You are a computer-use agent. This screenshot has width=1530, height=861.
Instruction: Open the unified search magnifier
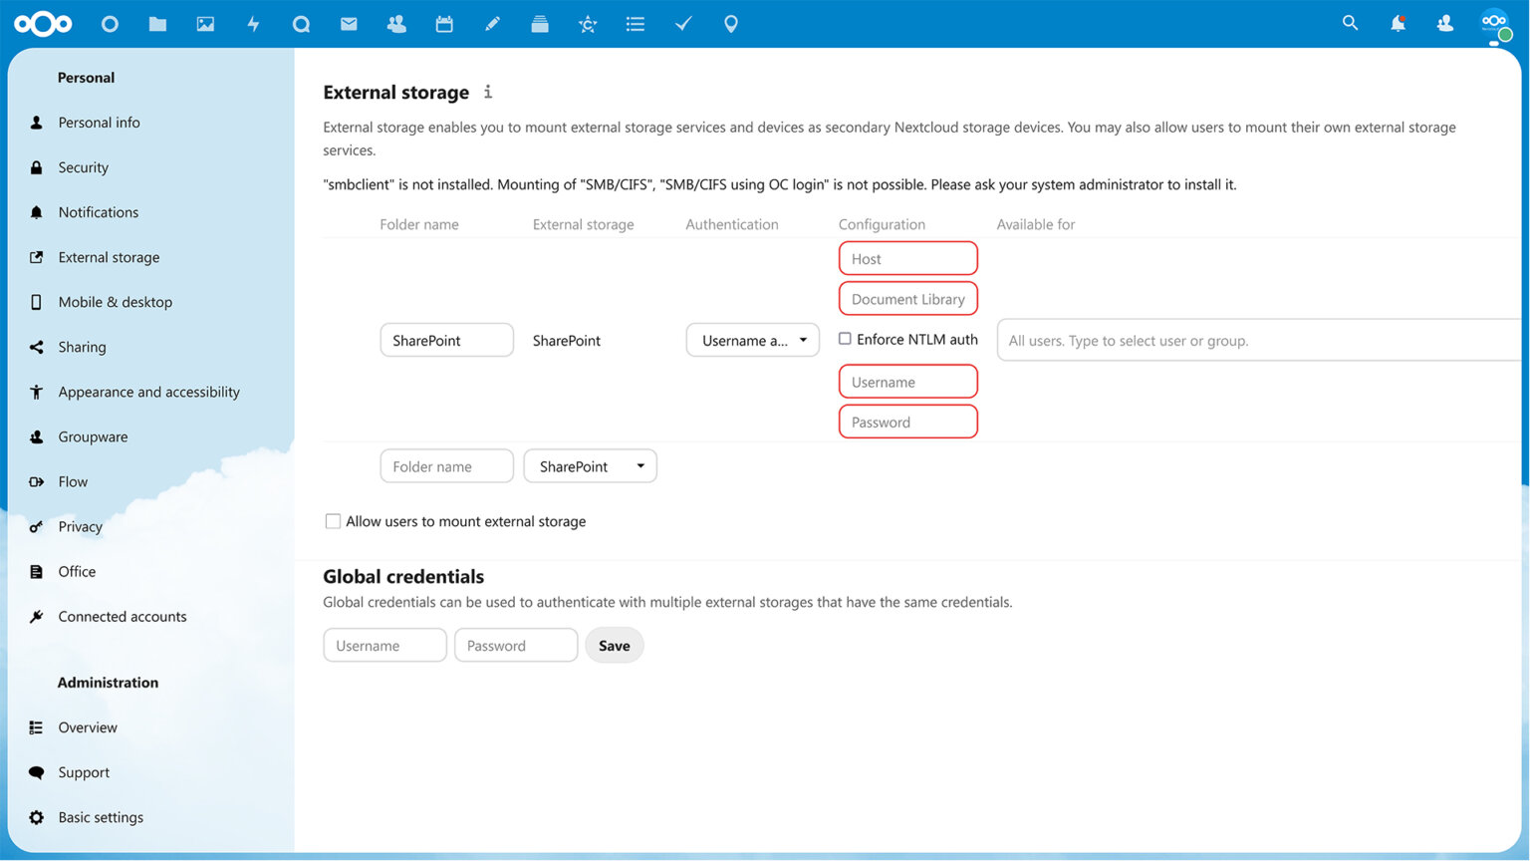(x=1350, y=23)
